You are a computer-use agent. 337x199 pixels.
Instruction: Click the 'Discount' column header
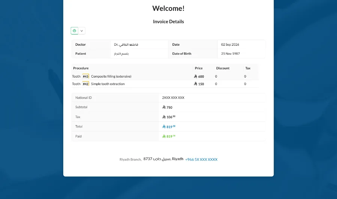tap(223, 68)
